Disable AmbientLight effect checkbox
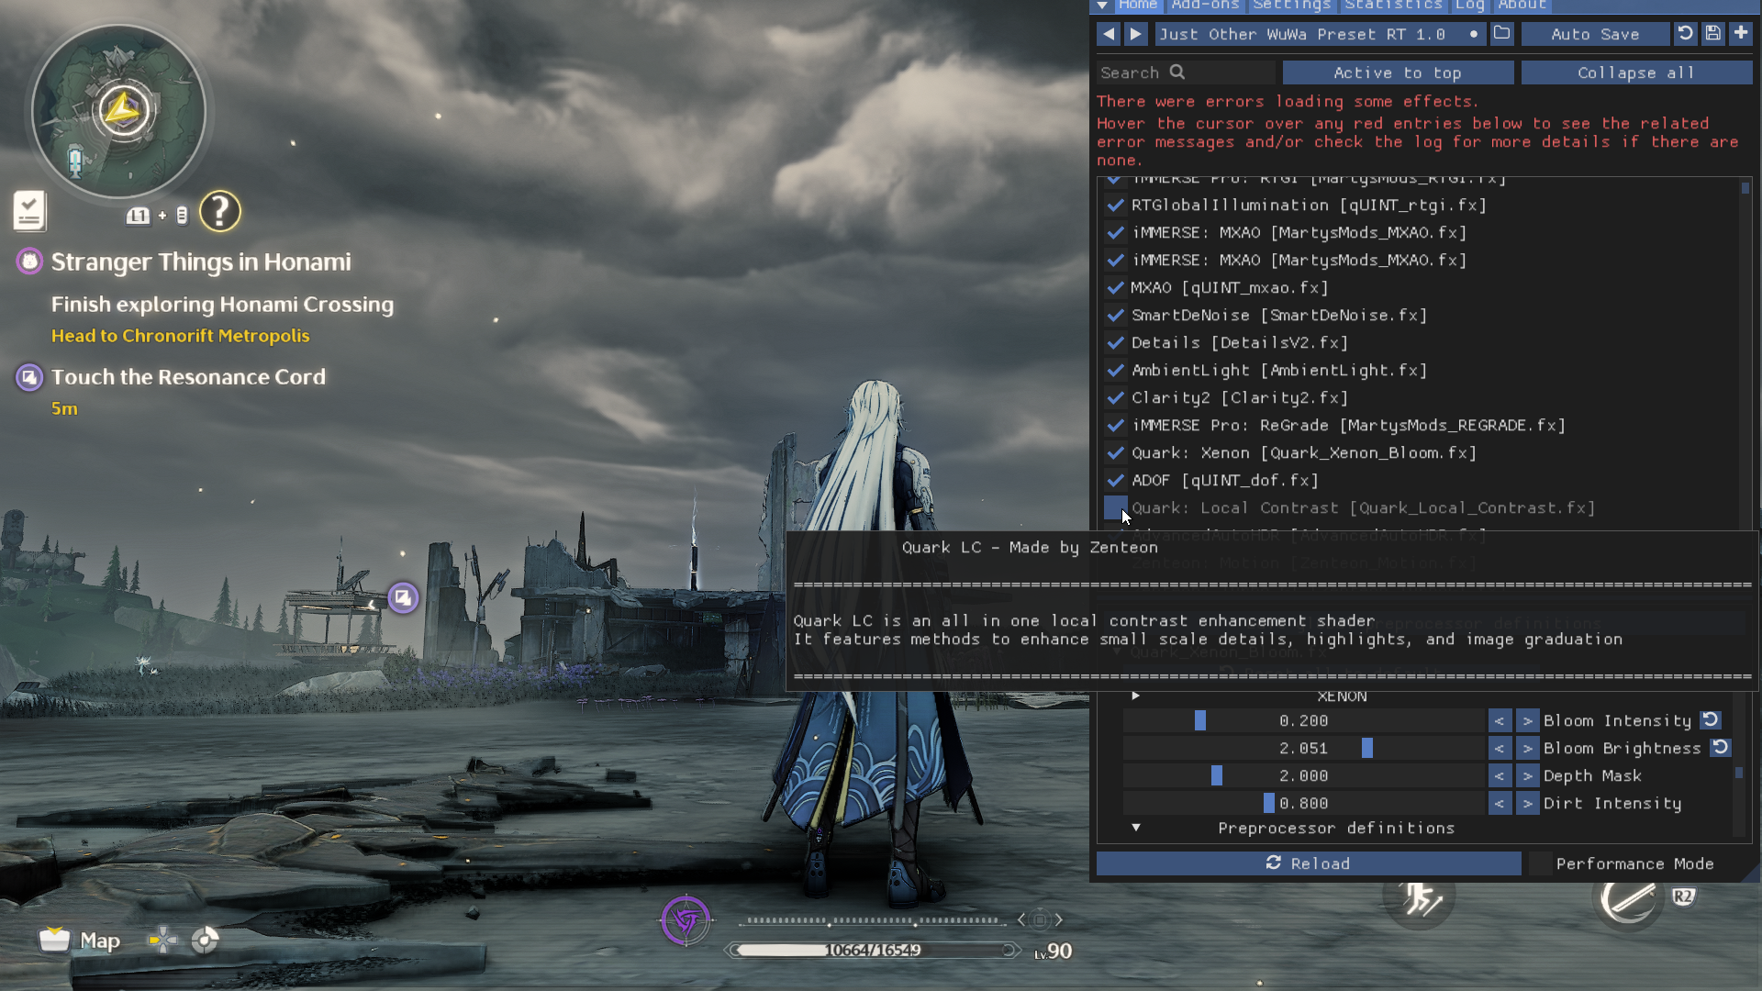Image resolution: width=1762 pixels, height=991 pixels. tap(1115, 370)
